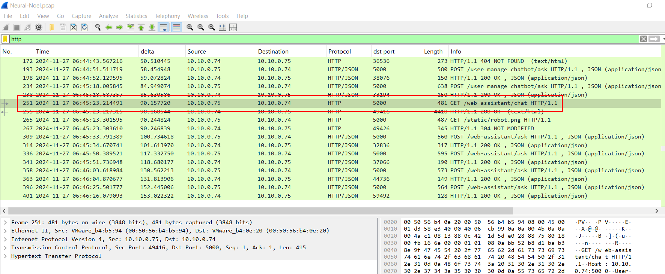This screenshot has width=665, height=274.
Task: Go to next packet green arrow
Action: (x=119, y=27)
